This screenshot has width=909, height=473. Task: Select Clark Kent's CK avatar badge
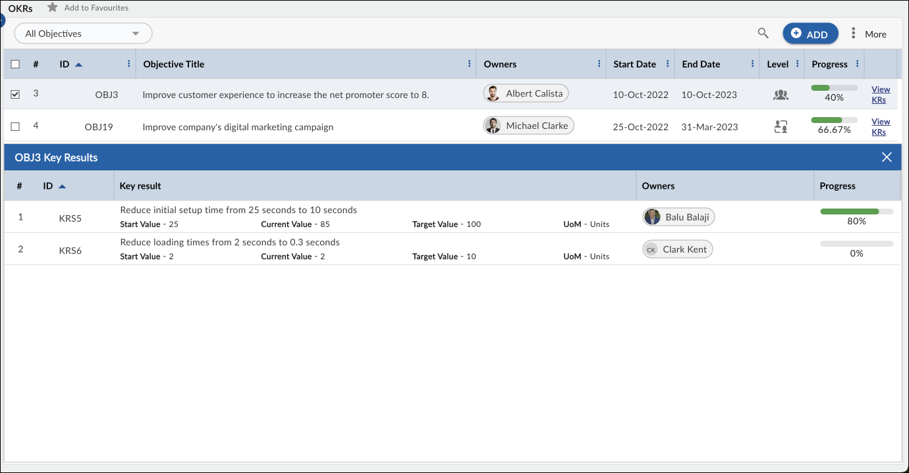(651, 249)
